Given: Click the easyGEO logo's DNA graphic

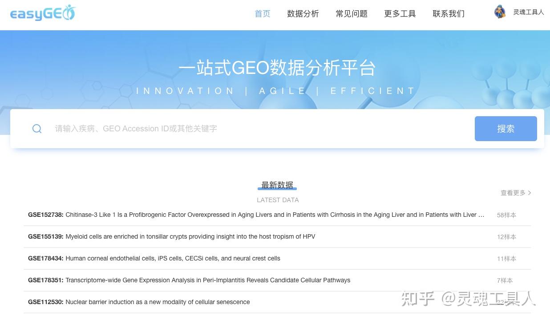Looking at the screenshot, I should 69,12.
